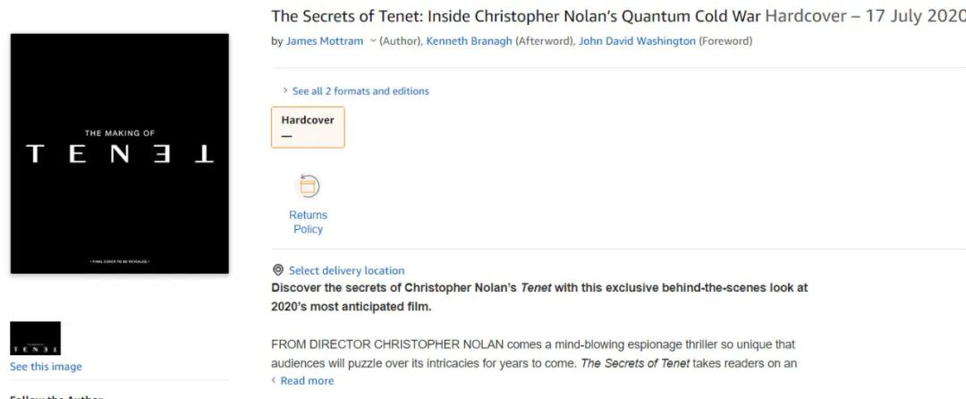This screenshot has width=966, height=399.
Task: Click 'Hardcover – 17 July 2020' title text
Action: 864,16
